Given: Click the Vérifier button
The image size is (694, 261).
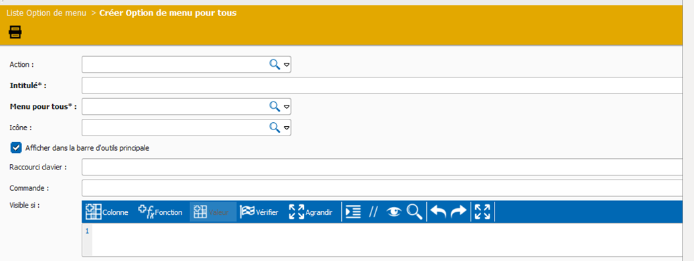Looking at the screenshot, I should [260, 212].
